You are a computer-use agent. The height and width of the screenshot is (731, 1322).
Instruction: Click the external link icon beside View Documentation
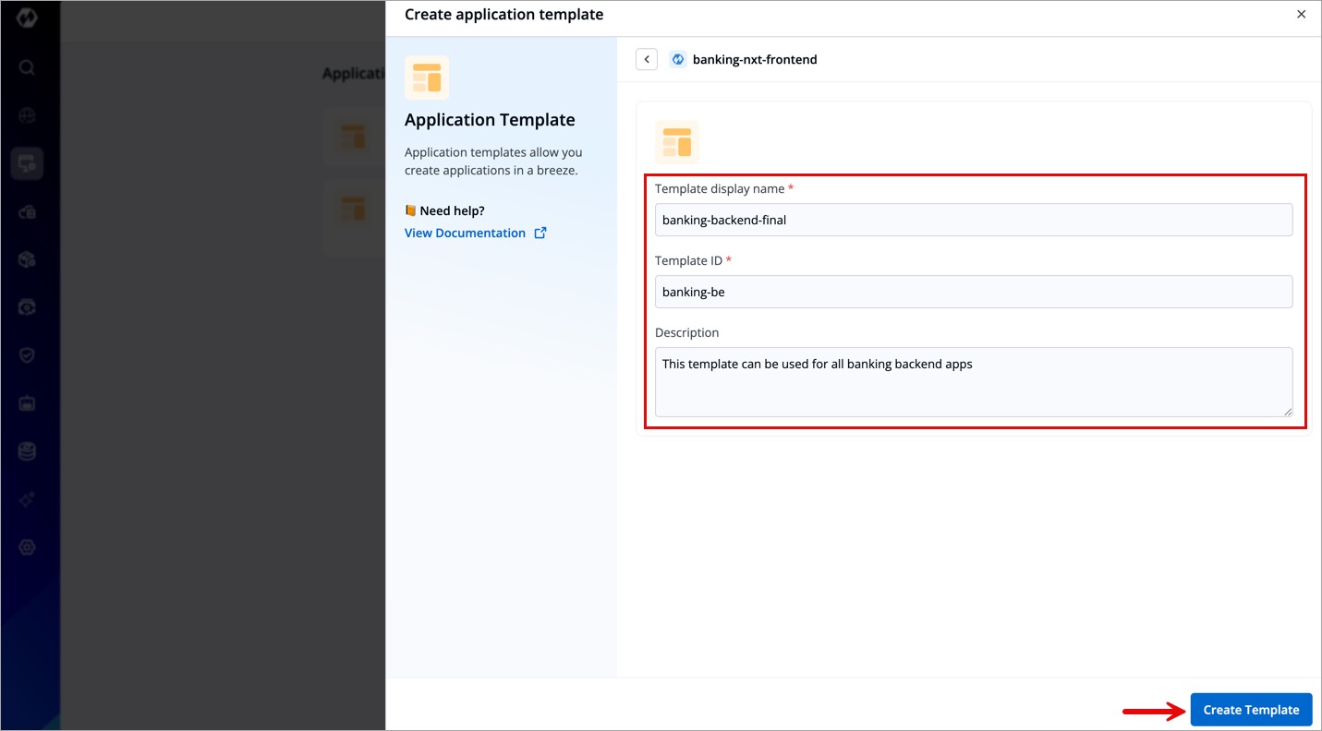(x=540, y=233)
